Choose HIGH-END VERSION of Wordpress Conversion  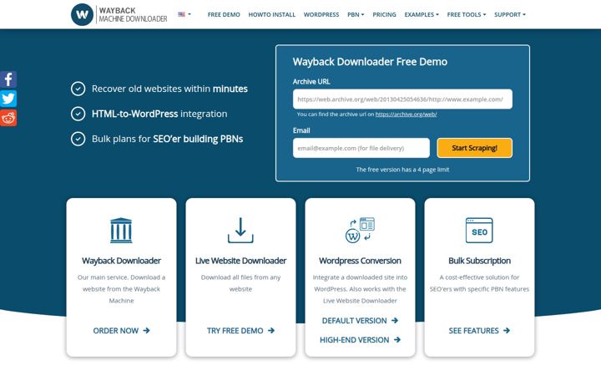point(360,340)
